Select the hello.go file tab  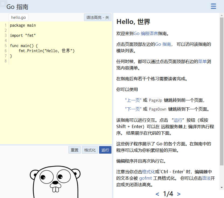18,17
